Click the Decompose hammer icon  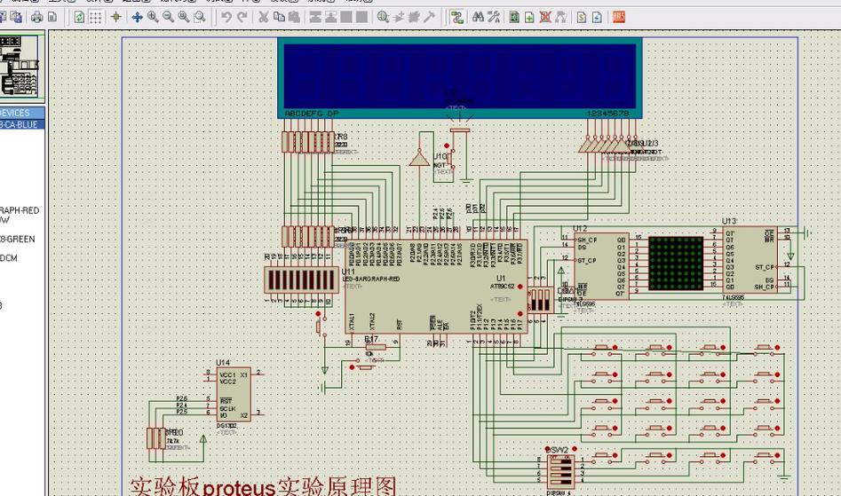[x=430, y=17]
